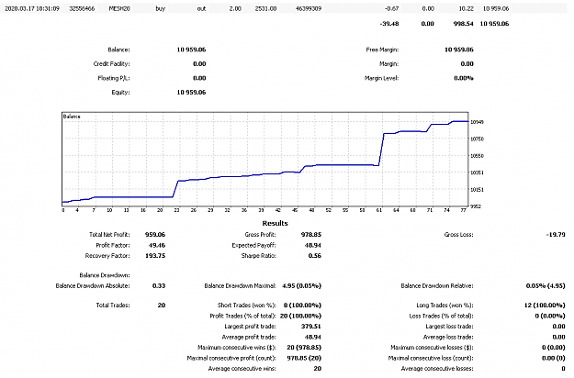Click the drawdown maximal value '4.95 (0.05%)'
This screenshot has width=574, height=378.
(301, 286)
